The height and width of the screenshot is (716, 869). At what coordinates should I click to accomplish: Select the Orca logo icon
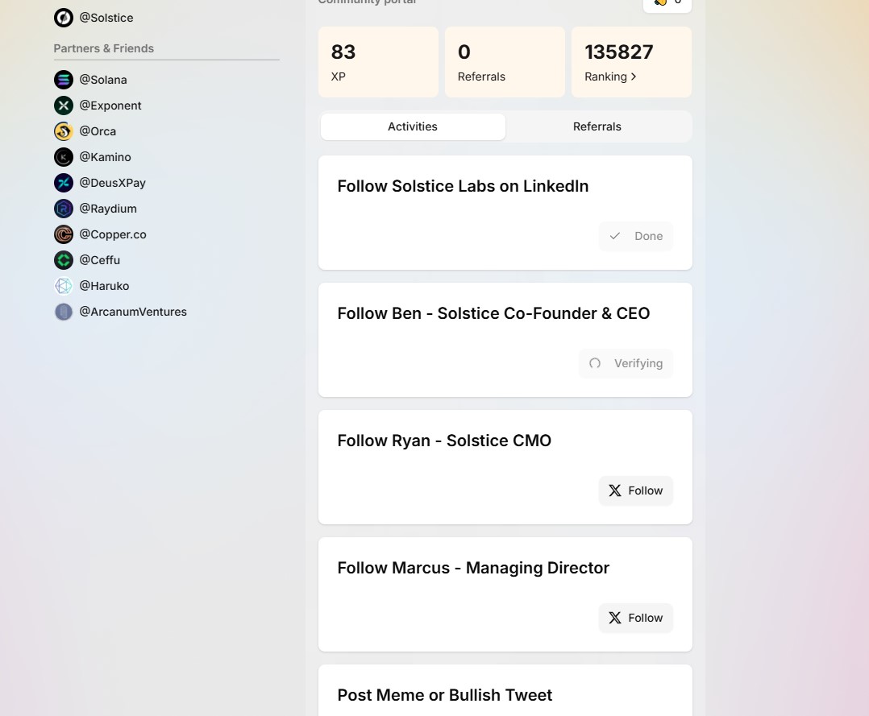[x=63, y=131]
